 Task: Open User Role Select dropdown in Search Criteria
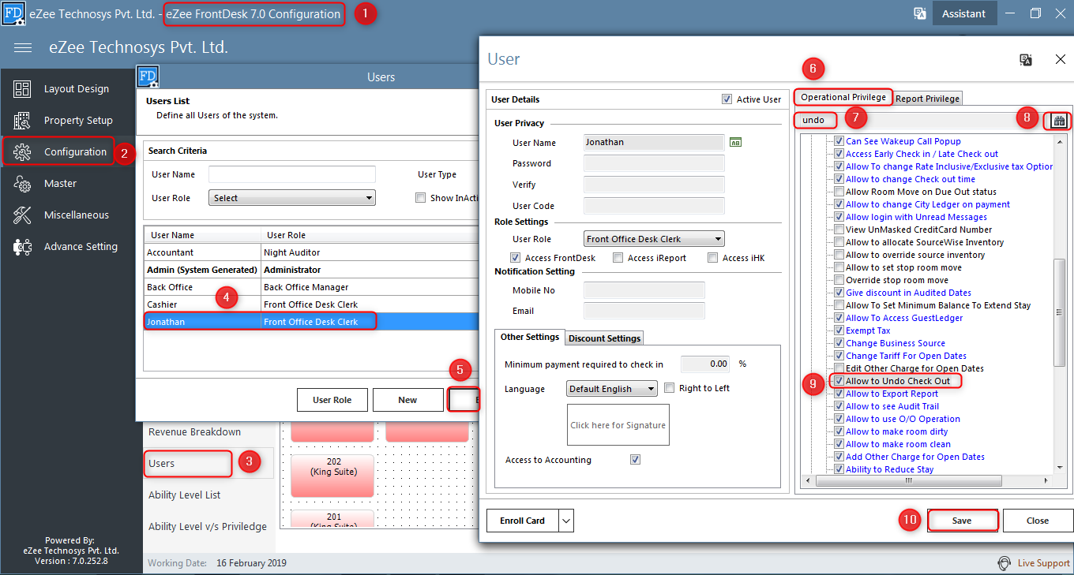click(x=292, y=198)
